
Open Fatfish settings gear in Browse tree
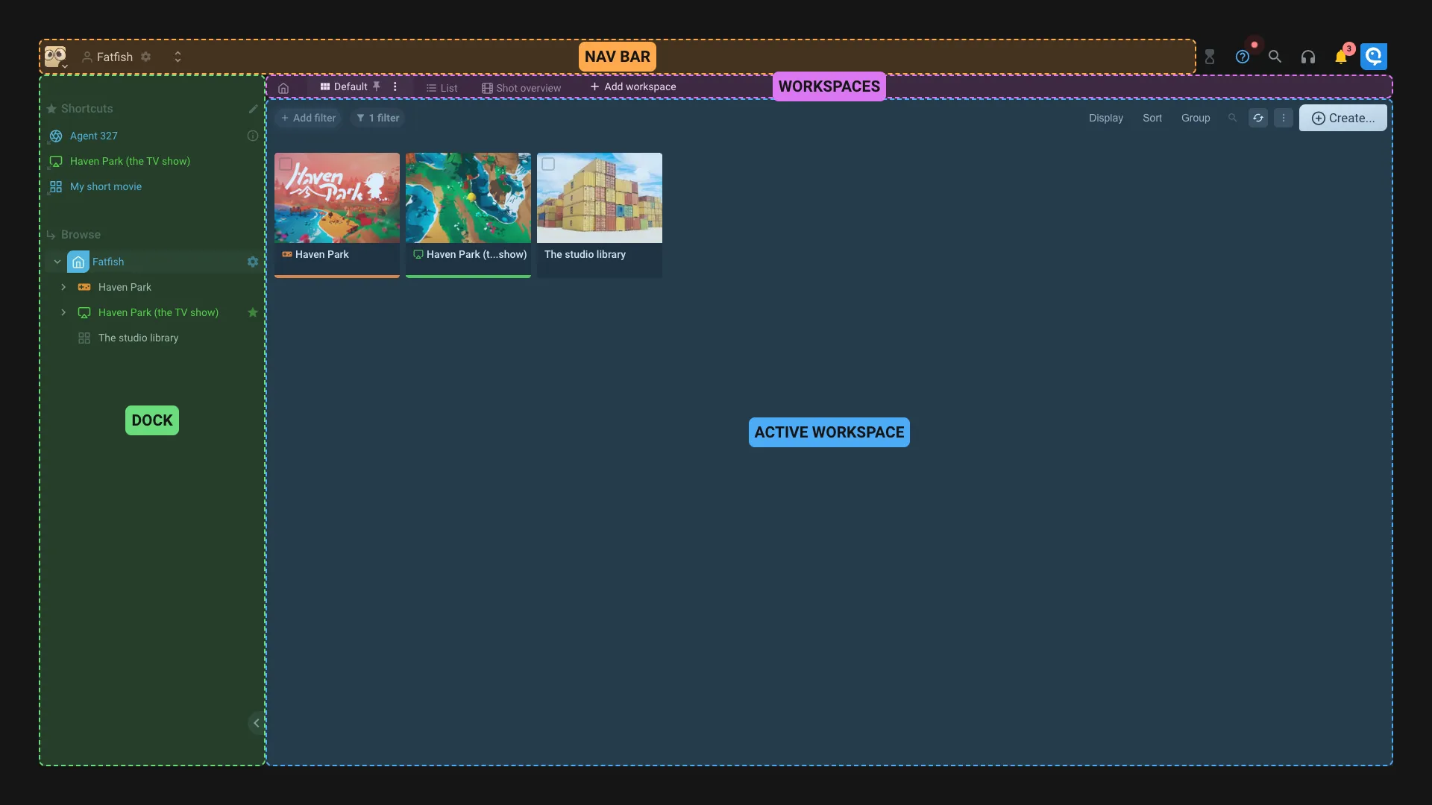[x=253, y=262]
